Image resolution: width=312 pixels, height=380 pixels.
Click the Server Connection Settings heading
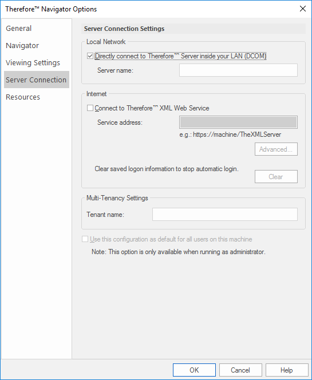[x=124, y=29]
